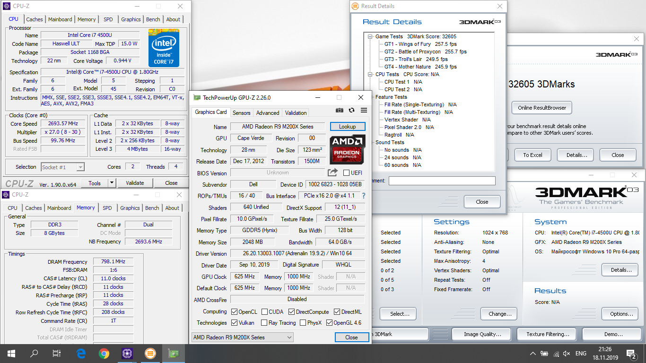Click Change... under Settings in 3DMark

(x=500, y=314)
